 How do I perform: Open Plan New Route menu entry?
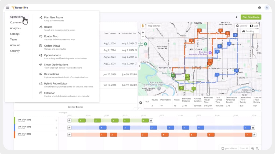click(53, 17)
